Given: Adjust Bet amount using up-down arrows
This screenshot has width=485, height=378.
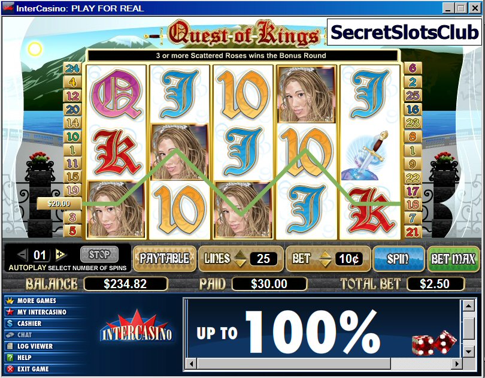Looking at the screenshot, I should pyautogui.click(x=325, y=259).
